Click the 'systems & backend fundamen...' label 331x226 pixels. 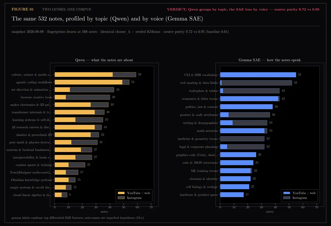coord(29,150)
